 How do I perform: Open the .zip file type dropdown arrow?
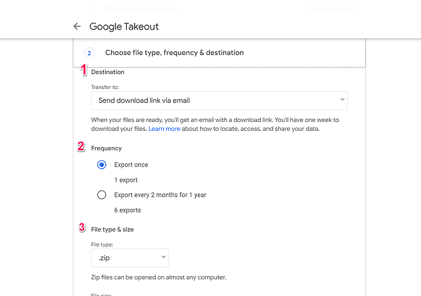coord(163,257)
